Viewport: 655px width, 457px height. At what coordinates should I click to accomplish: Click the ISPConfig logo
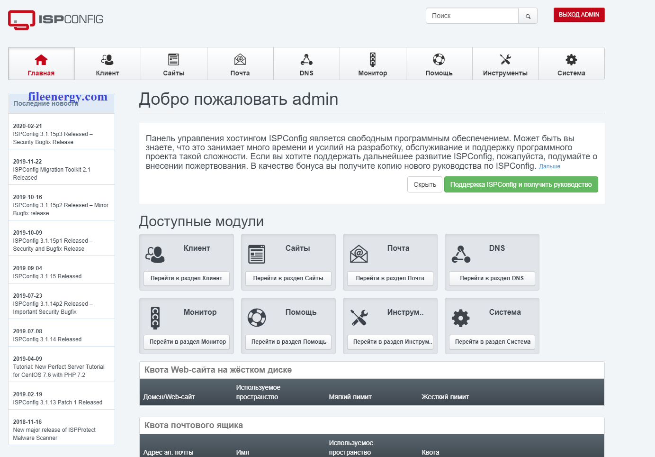pos(55,20)
